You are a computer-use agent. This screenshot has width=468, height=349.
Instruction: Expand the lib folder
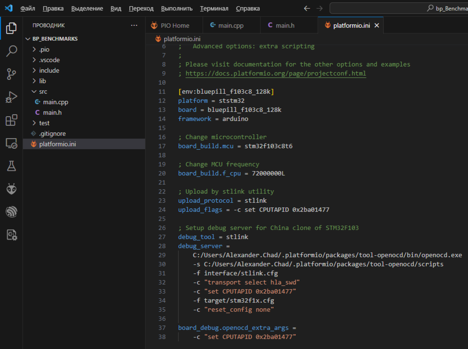84,81
